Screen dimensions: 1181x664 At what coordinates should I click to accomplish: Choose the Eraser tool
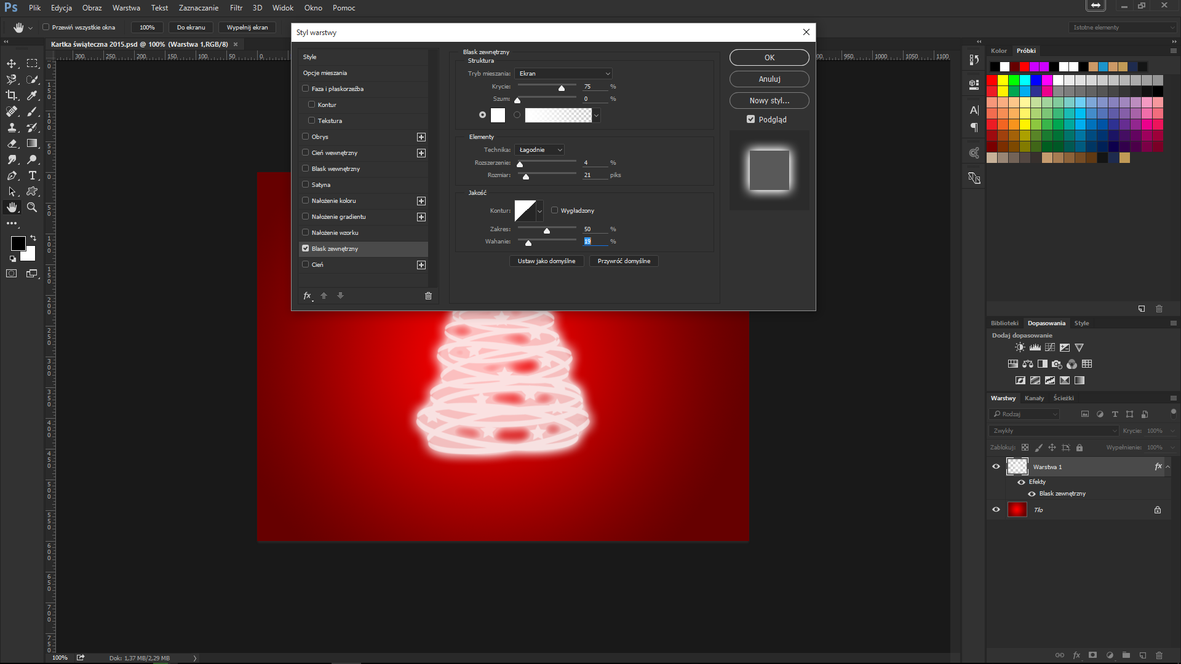tap(12, 143)
